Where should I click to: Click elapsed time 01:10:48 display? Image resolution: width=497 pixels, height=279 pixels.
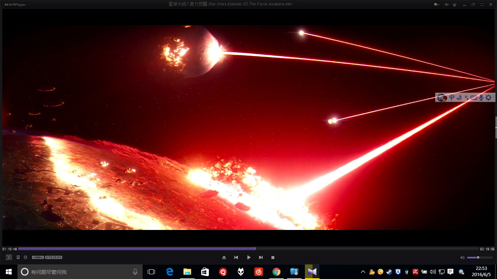(x=9, y=249)
